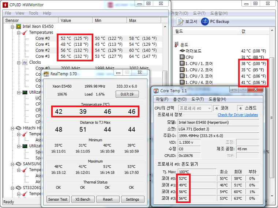
Task: Follow the Check for Driver Updates link
Action: click(x=238, y=115)
